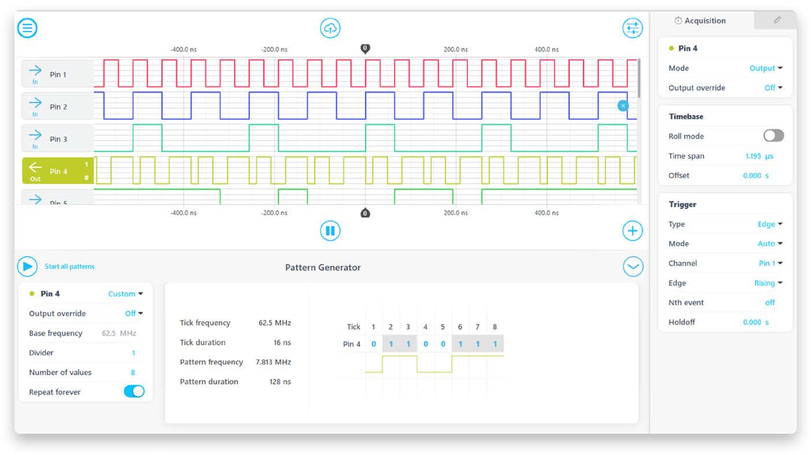Open the Trigger Mode Auto dropdown
Screen dimensions: 811x455
point(770,244)
